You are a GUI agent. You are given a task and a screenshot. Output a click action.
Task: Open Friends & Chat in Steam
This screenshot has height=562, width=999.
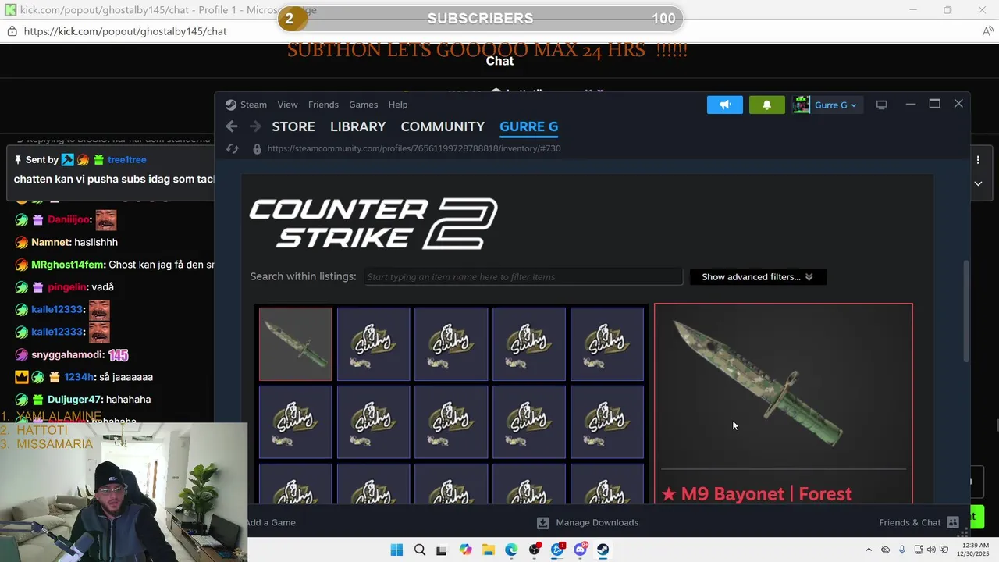click(x=910, y=523)
